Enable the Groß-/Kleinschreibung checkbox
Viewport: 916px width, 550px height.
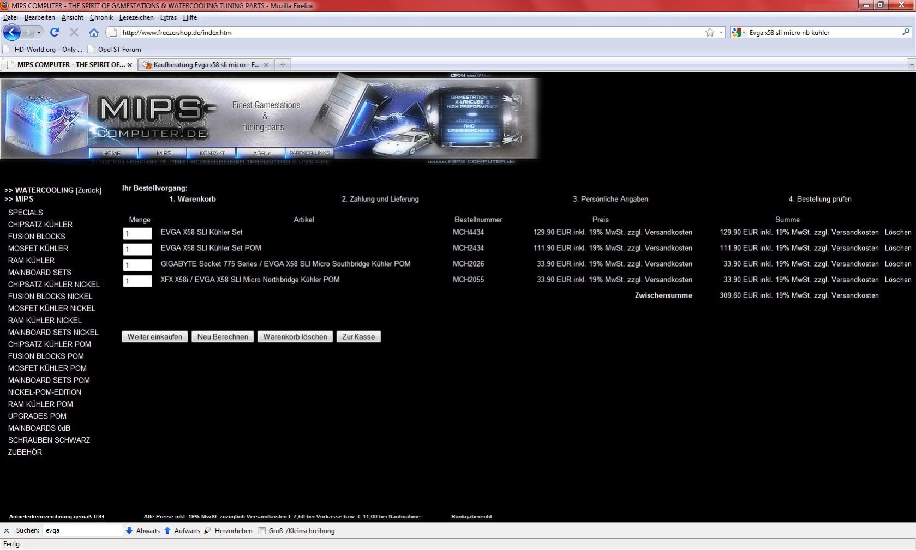pyautogui.click(x=262, y=531)
